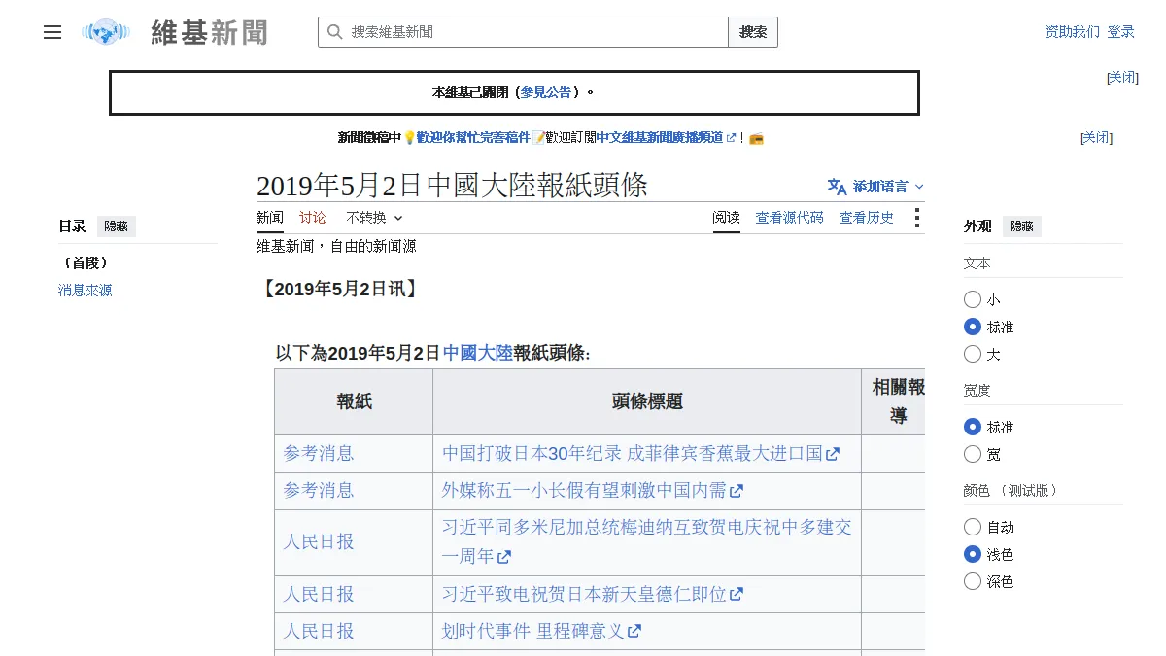Select the 阅读 tab

[x=726, y=218]
